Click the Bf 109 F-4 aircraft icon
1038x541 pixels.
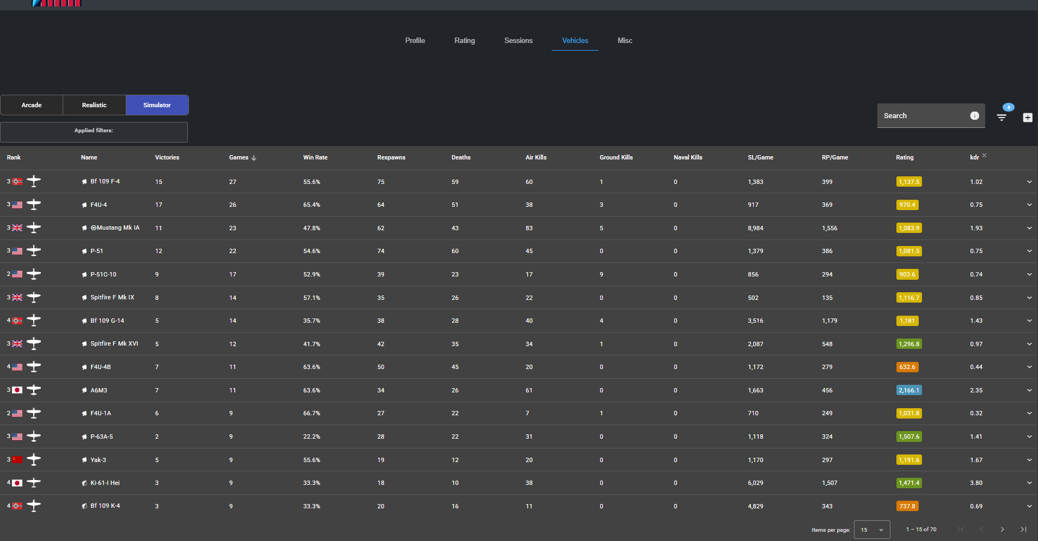(34, 181)
